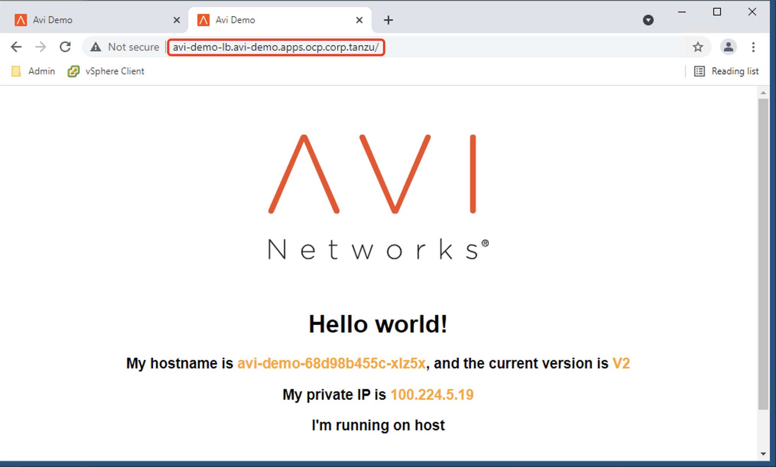Screen dimensions: 776x467
Task: Open Chrome three-dot menu
Action: 753,47
